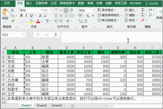This screenshot has height=109, width=163.
Task: Switch to Sheet3 worksheet
Action: [x=57, y=105]
